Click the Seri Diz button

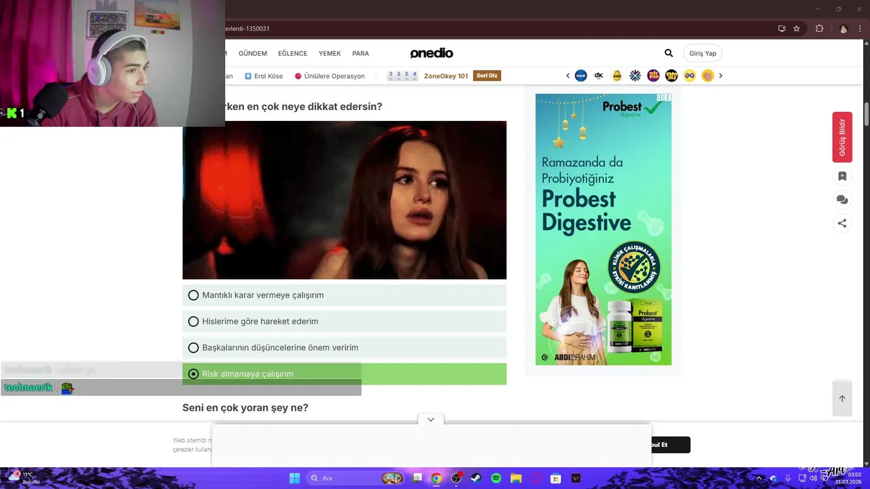(x=487, y=75)
